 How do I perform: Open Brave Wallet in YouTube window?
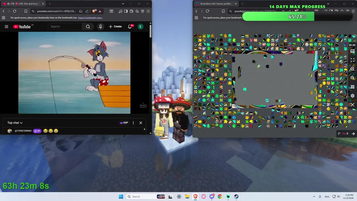(131, 11)
